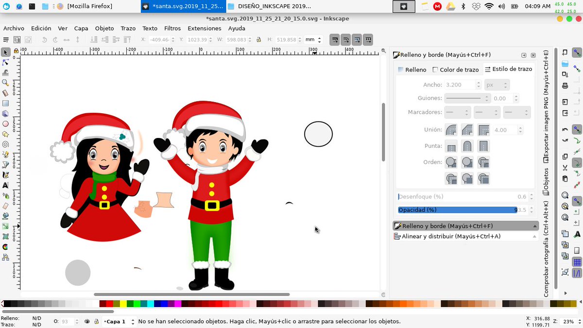
Task: Pick the cyan palette swatch
Action: [151, 304]
